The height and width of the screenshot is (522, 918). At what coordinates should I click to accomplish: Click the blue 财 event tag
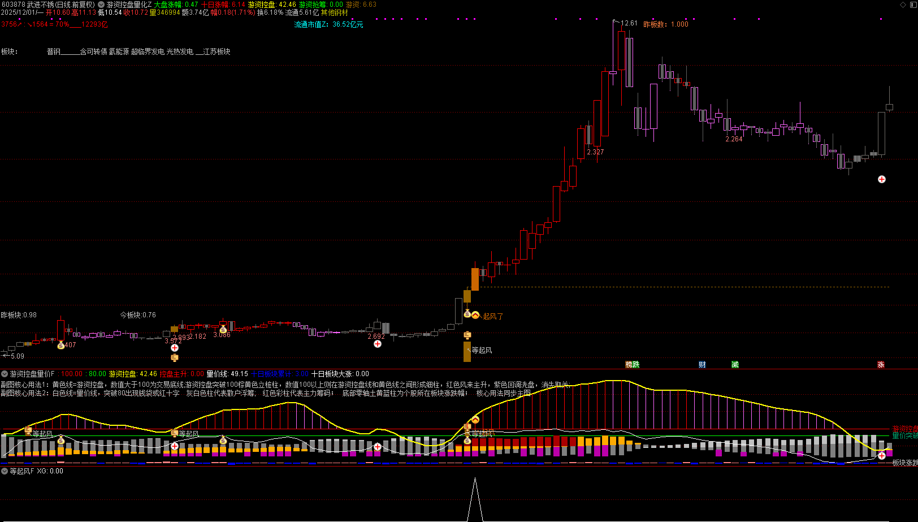click(x=702, y=365)
